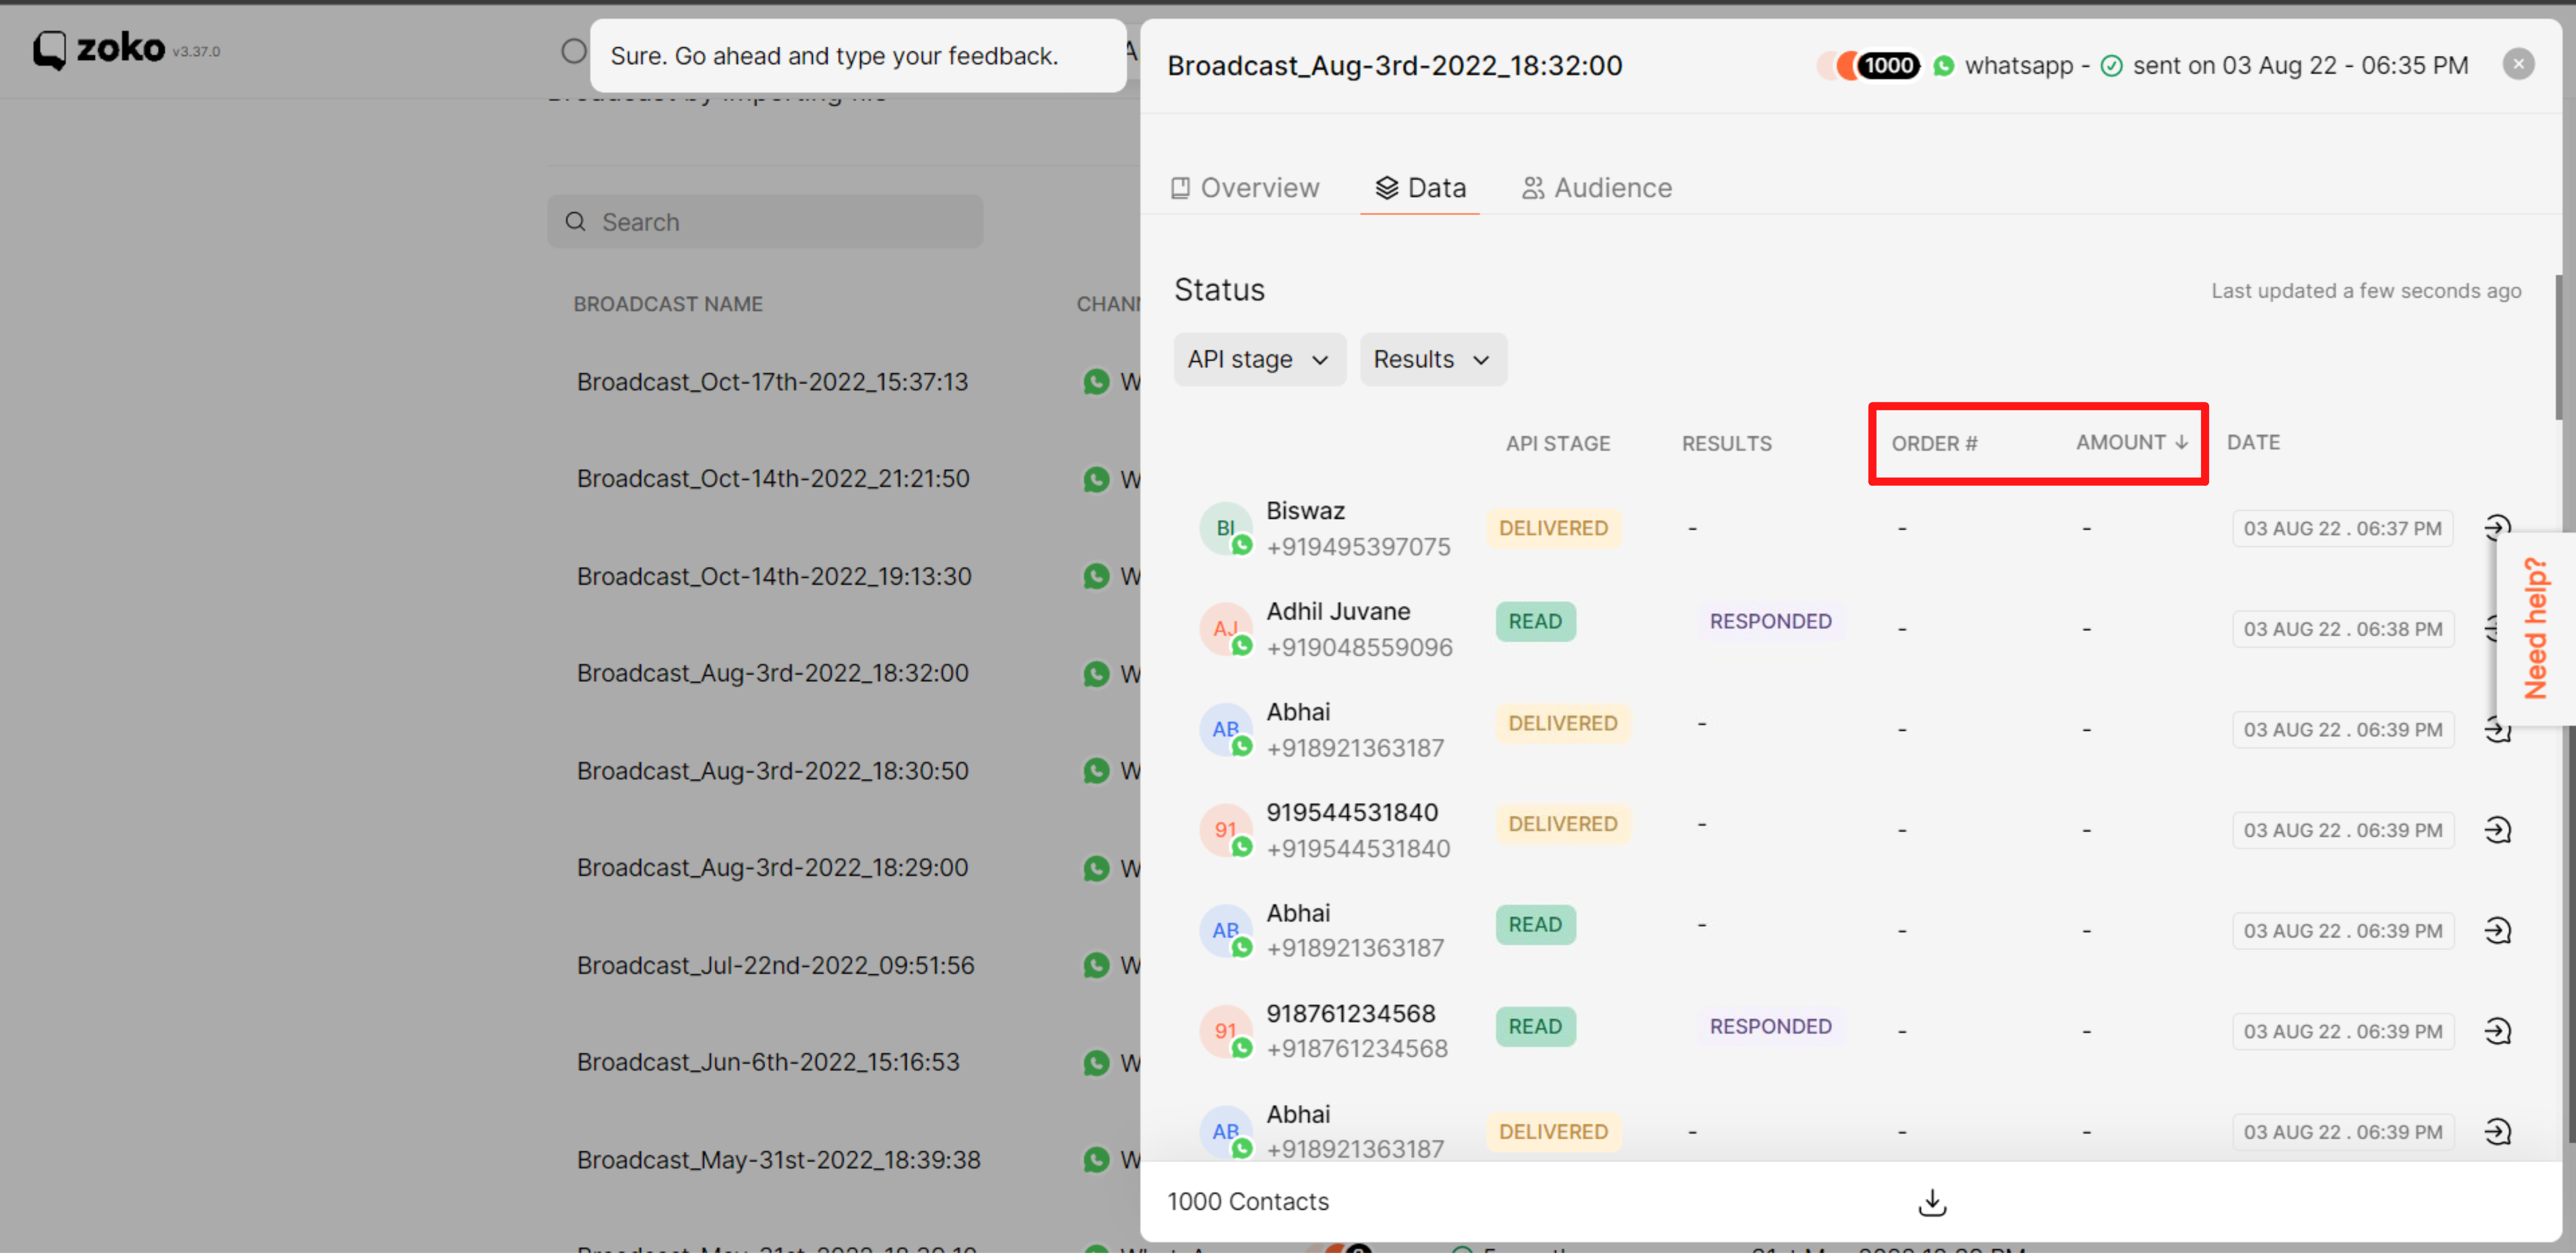This screenshot has height=1257, width=2576.
Task: Click phone number +919495397075
Action: point(1358,548)
